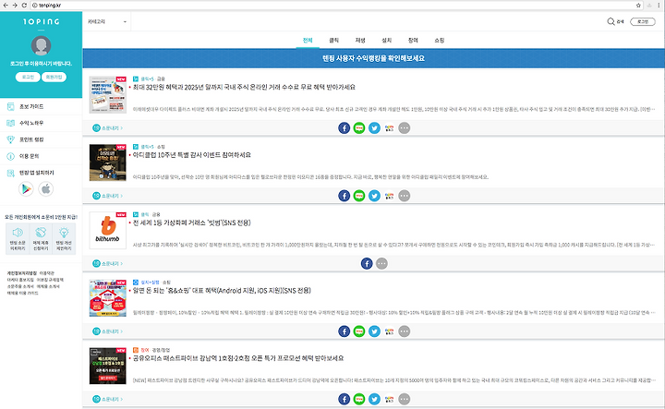The width and height of the screenshot is (665, 409).
Task: Open the 패스트파이브 promotion thumbnail
Action: 108,367
